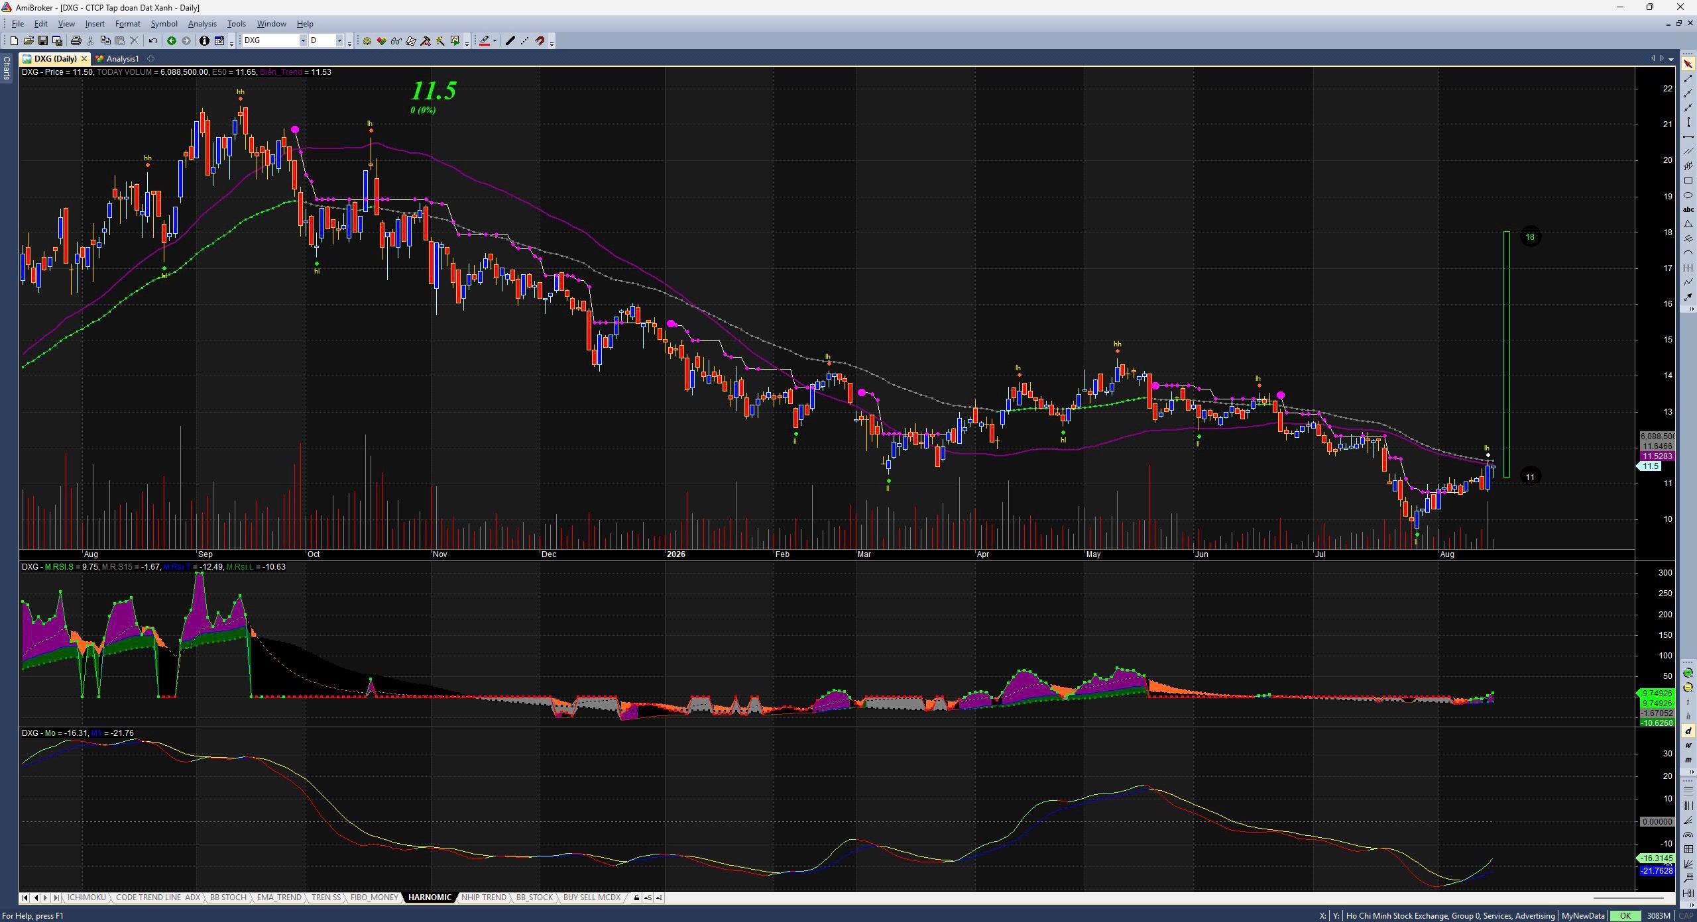Open the Explore binoculars icon
This screenshot has height=922, width=1697.
(396, 40)
